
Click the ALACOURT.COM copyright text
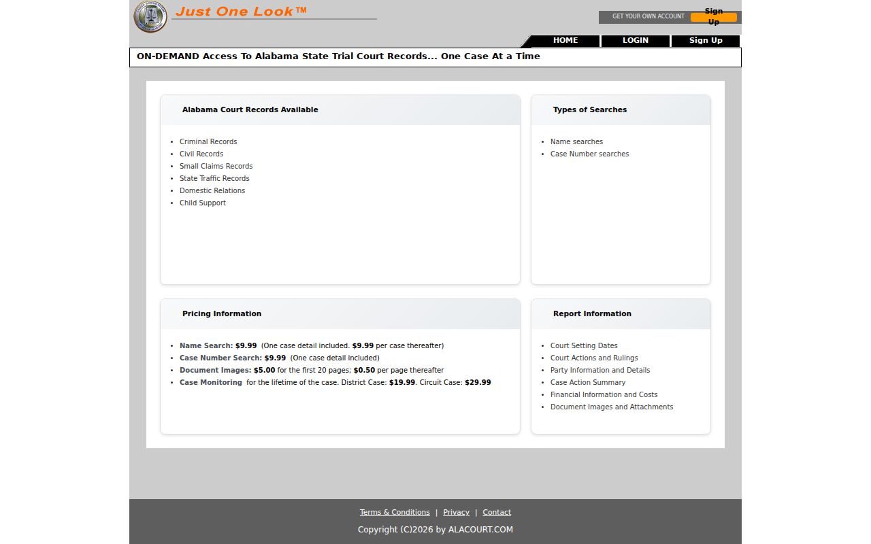pyautogui.click(x=435, y=530)
